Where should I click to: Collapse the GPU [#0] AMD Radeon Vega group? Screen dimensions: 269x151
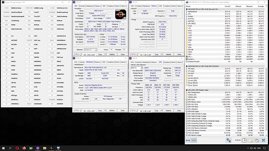(x=187, y=90)
